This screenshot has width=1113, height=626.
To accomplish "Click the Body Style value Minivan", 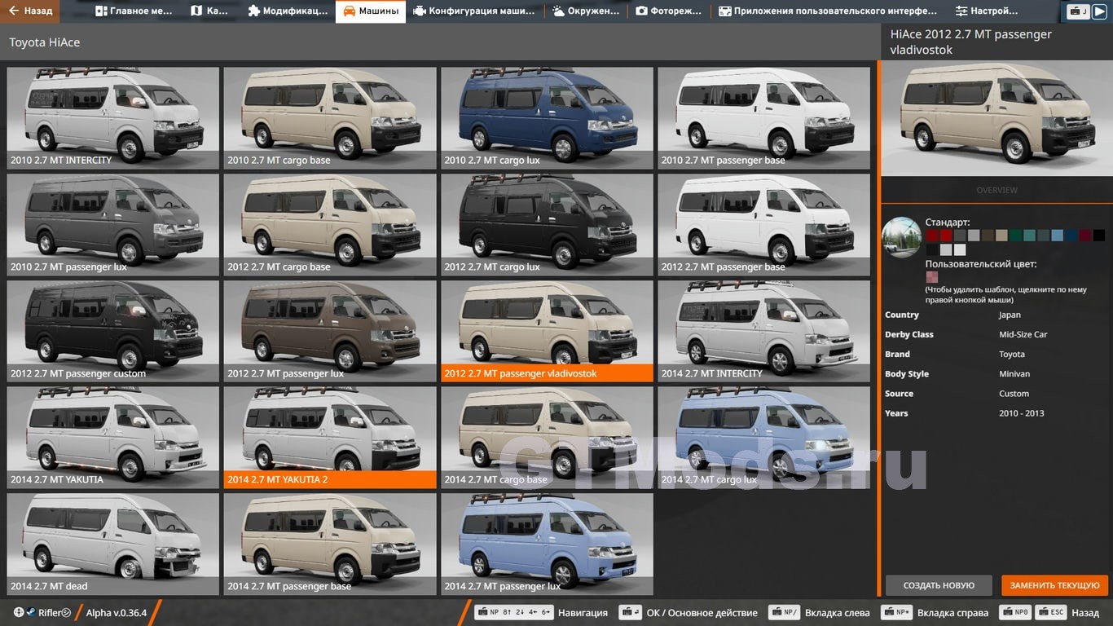I will pos(1014,374).
